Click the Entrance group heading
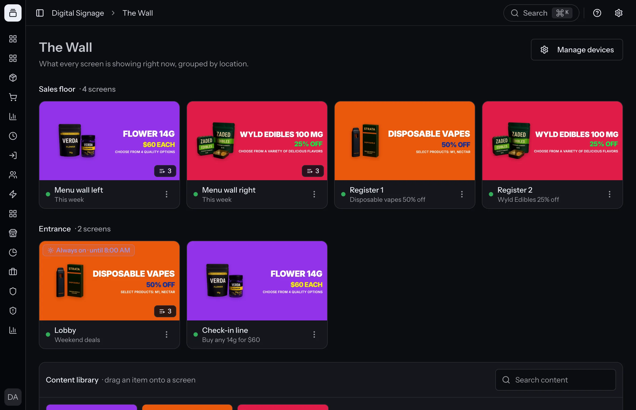The height and width of the screenshot is (410, 636). pos(55,229)
